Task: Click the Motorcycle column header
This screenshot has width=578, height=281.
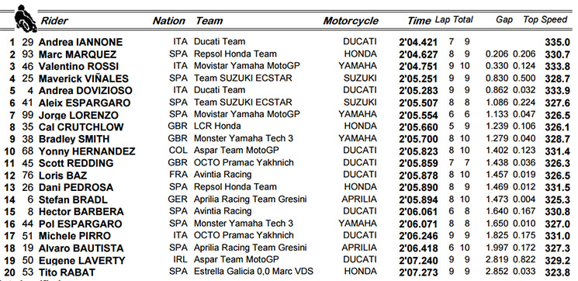Action: coord(351,21)
